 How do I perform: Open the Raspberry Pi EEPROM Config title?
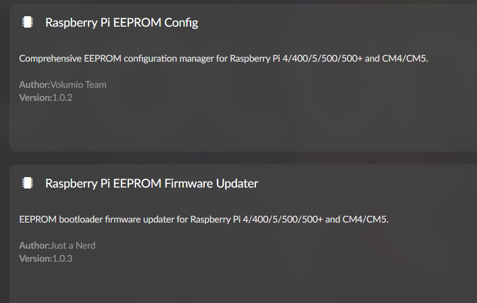point(121,22)
